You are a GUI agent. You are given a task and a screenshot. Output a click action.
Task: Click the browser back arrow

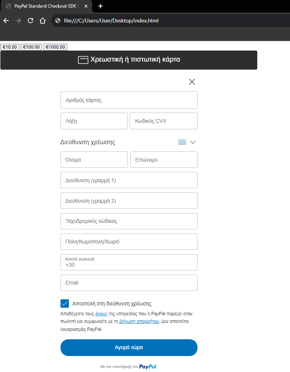tap(6, 21)
